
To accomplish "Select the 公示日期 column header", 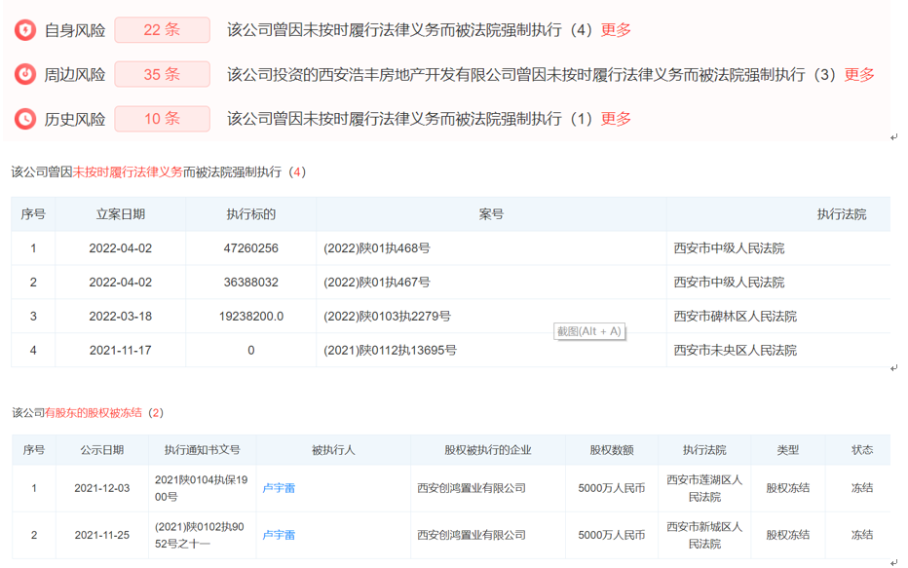I will pos(101,450).
